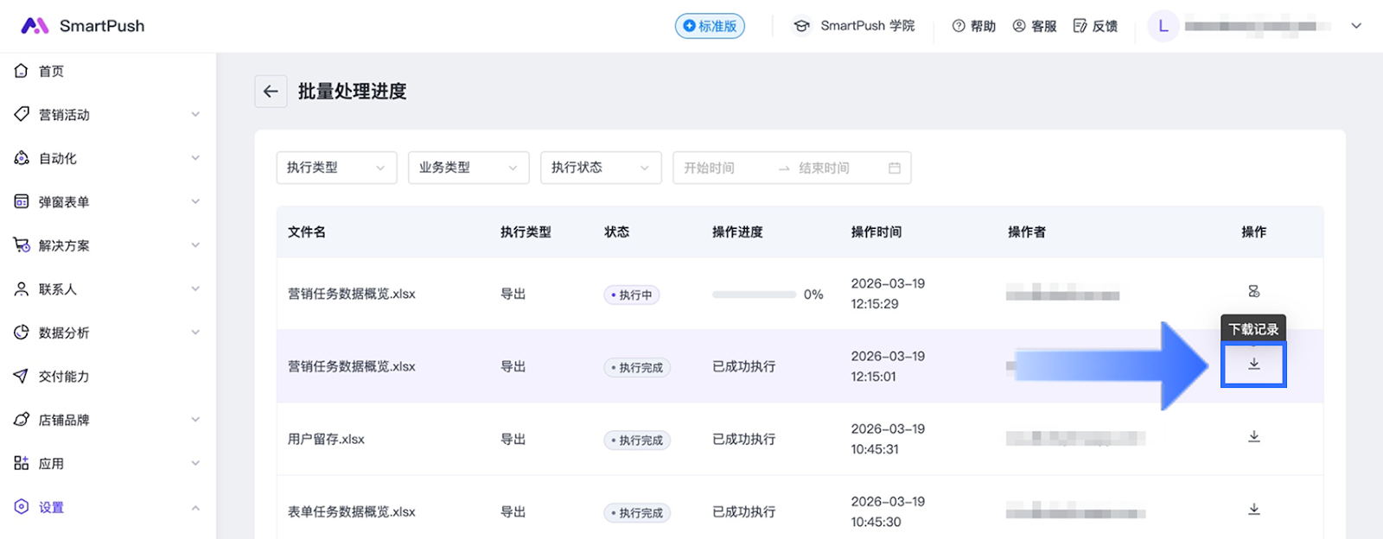
Task: Open 交付能力 in the sidebar
Action: pyautogui.click(x=64, y=376)
